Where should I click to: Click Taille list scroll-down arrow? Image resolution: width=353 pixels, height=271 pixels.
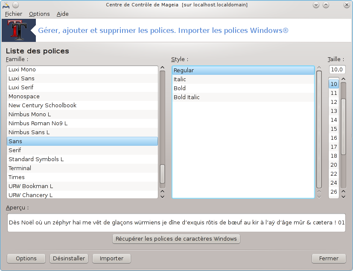[343, 197]
